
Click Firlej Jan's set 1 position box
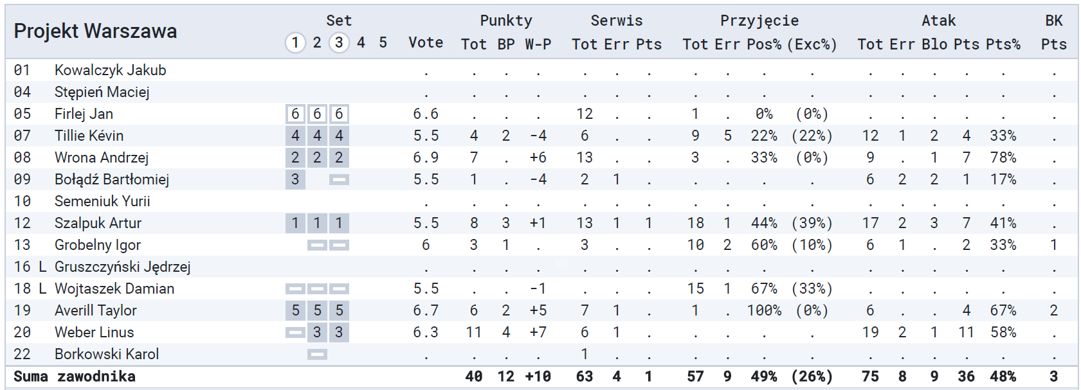tap(295, 114)
